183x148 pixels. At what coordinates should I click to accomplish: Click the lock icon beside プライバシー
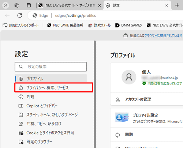[x=21, y=88]
